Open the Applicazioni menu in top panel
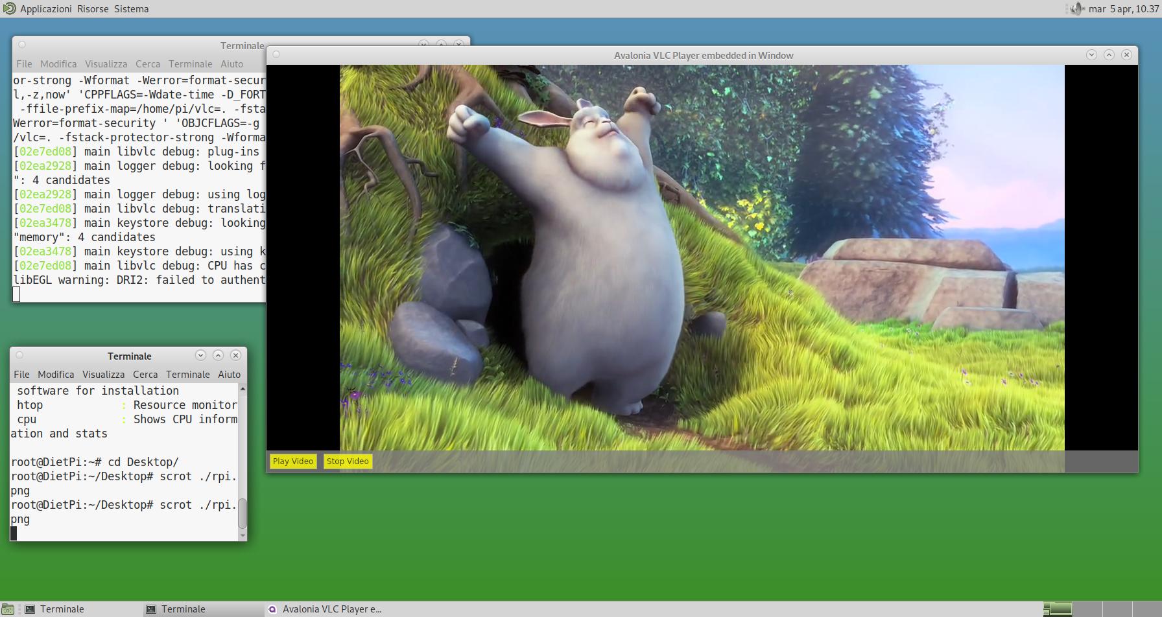1162x617 pixels. coord(46,8)
